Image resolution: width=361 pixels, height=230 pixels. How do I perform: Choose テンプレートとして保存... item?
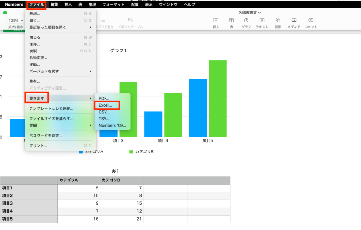coord(60,108)
